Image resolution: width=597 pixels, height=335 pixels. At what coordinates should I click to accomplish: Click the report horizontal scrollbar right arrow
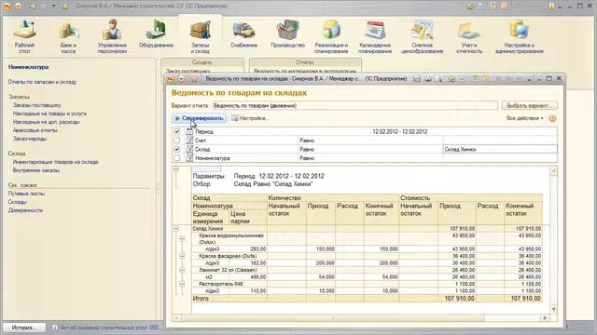(545, 317)
